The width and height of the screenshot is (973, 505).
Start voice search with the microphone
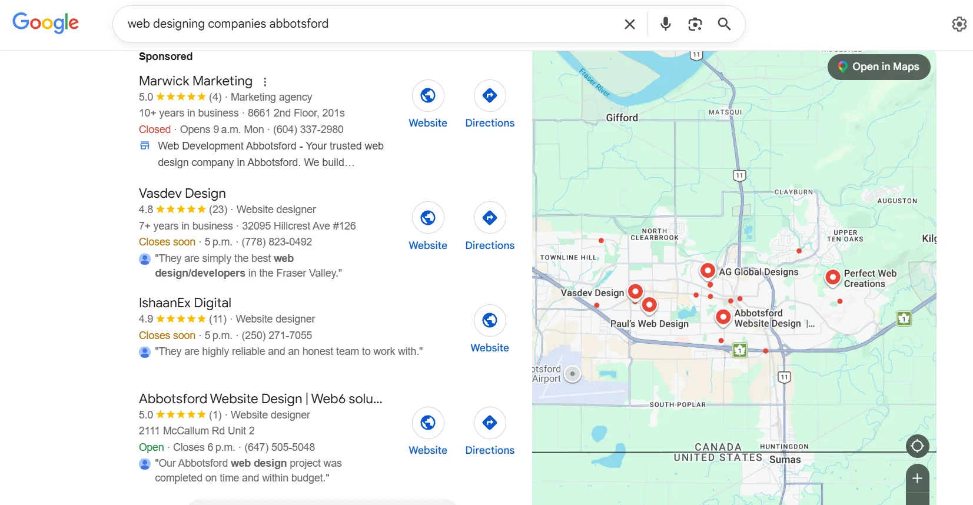[666, 24]
